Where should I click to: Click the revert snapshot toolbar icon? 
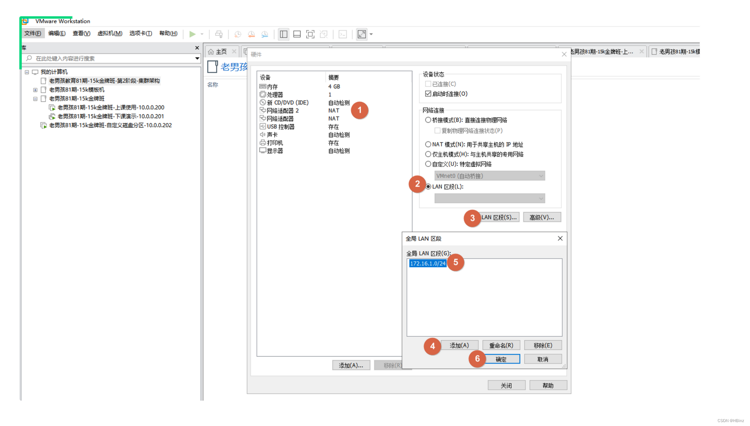[251, 34]
